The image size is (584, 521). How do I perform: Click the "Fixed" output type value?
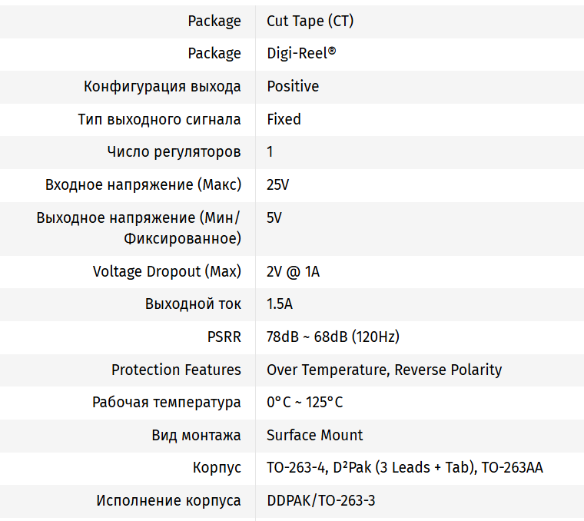(284, 119)
